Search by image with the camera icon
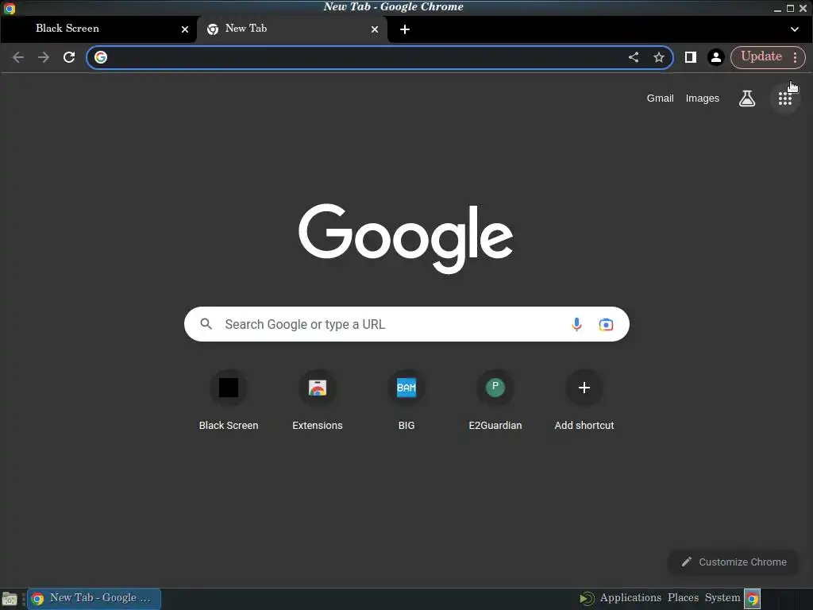 606,325
